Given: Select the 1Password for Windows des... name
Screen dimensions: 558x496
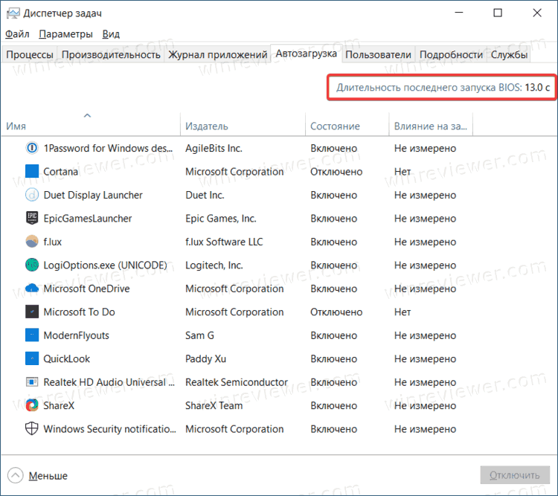Looking at the screenshot, I should click(108, 148).
